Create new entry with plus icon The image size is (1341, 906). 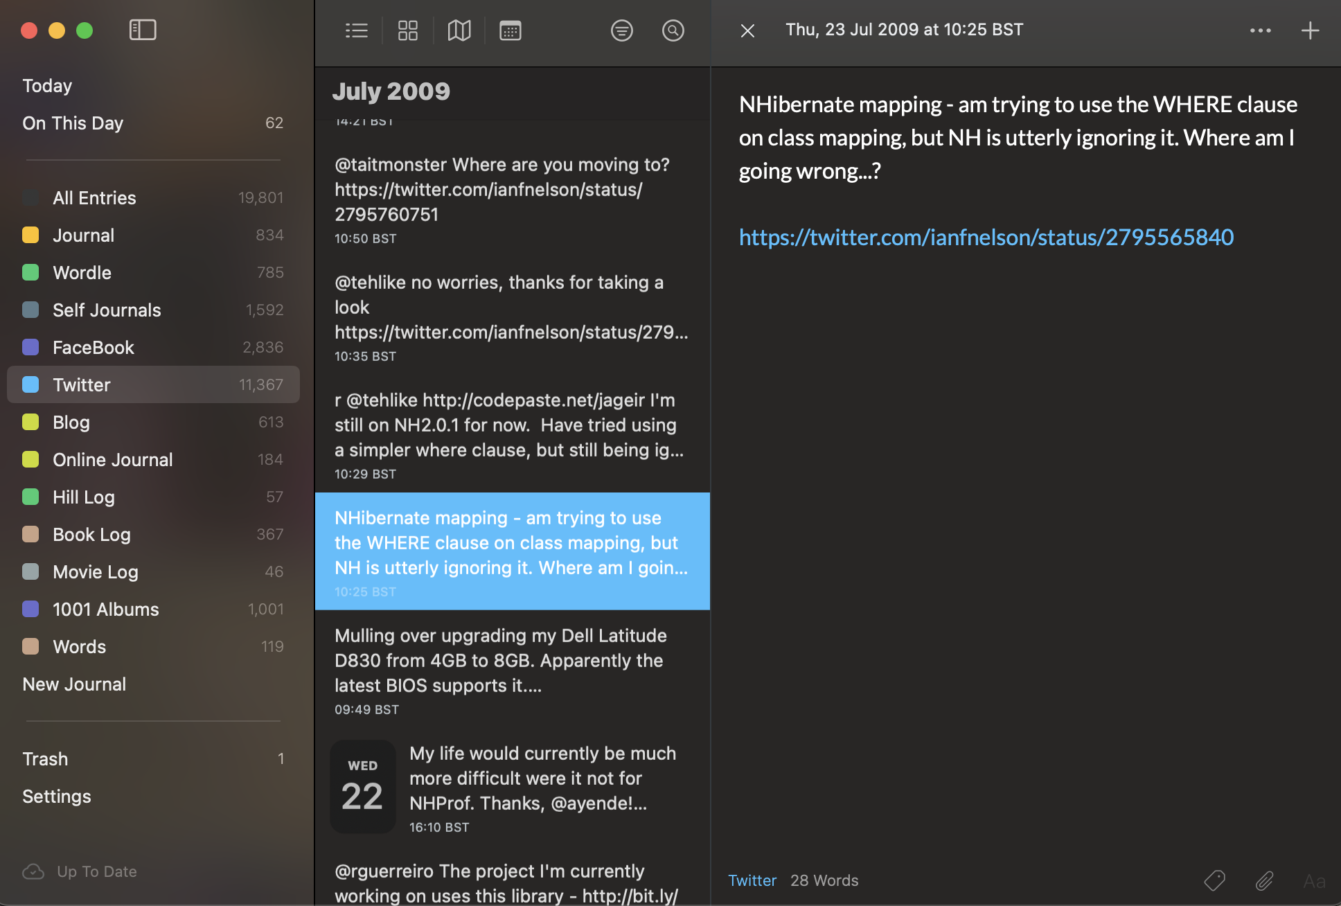click(x=1310, y=30)
